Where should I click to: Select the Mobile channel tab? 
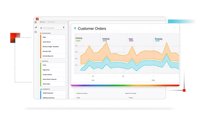[106, 39]
